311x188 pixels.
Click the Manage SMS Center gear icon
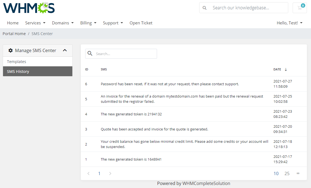click(10, 50)
